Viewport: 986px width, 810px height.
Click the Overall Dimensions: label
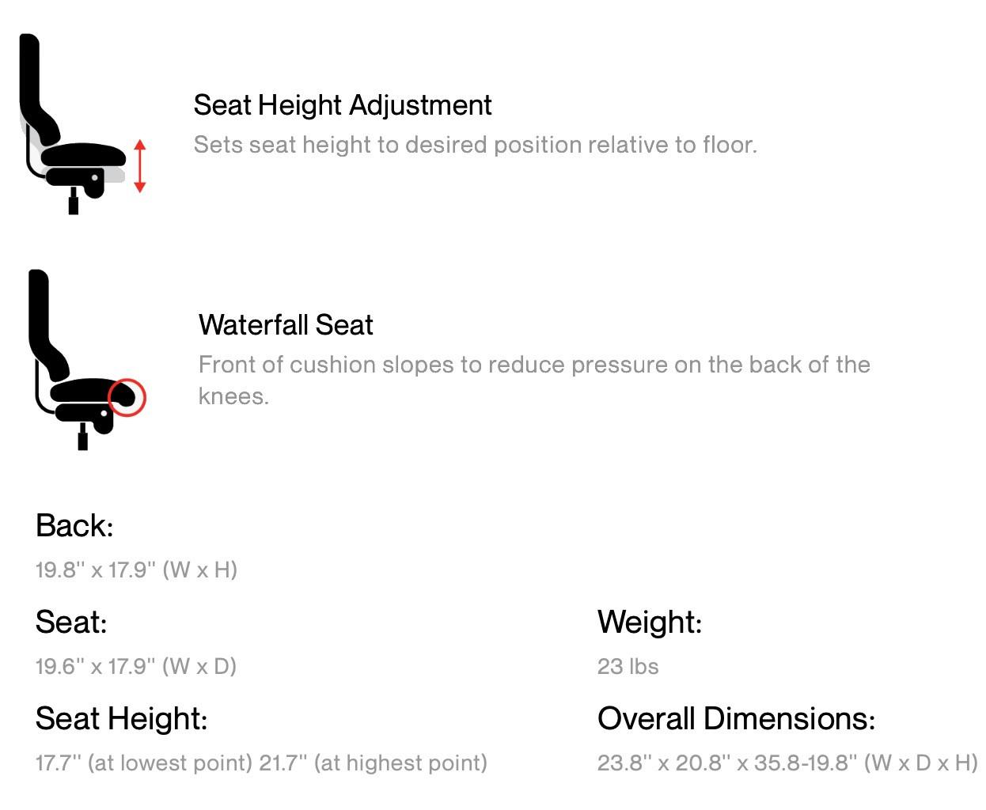(x=736, y=719)
